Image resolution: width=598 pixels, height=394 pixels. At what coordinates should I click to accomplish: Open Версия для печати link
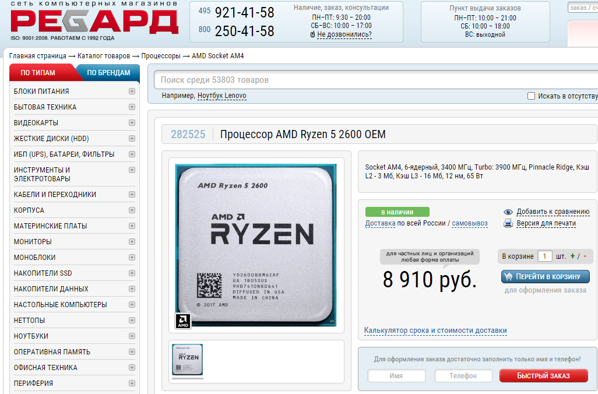click(x=546, y=223)
